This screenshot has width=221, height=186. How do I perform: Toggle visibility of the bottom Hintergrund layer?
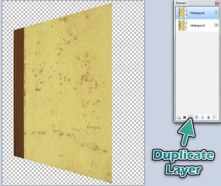pyautogui.click(x=216, y=25)
